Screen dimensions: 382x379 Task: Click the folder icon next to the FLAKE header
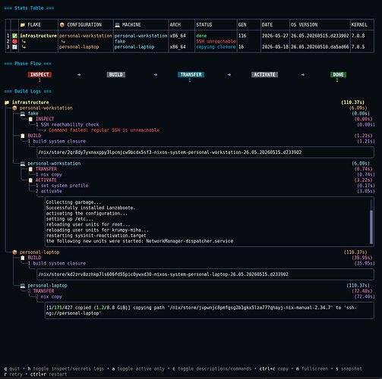coord(23,25)
